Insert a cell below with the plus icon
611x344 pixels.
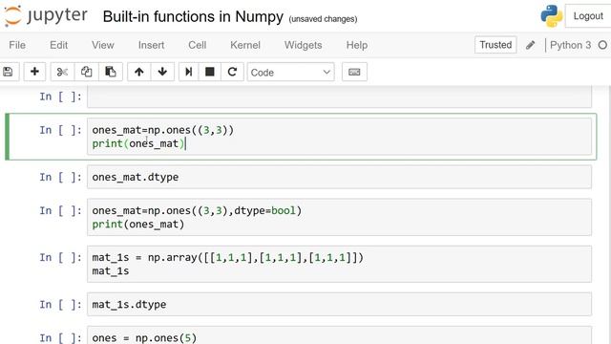click(34, 72)
